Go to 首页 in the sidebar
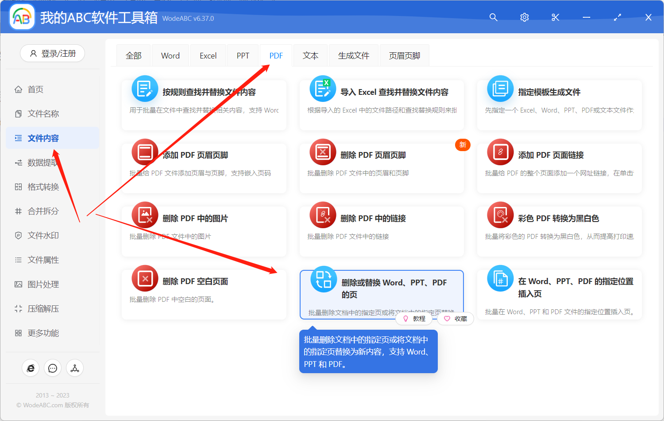 (x=35, y=90)
